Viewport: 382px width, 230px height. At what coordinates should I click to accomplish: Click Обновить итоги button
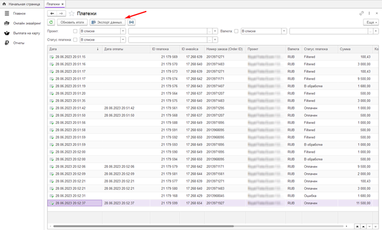point(72,22)
